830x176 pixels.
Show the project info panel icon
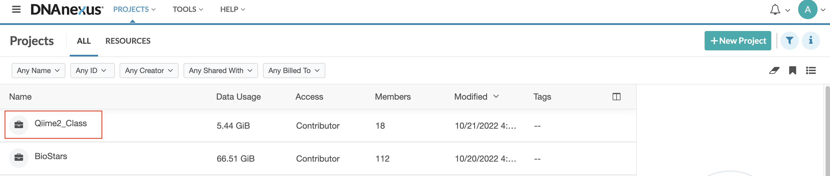pos(810,41)
